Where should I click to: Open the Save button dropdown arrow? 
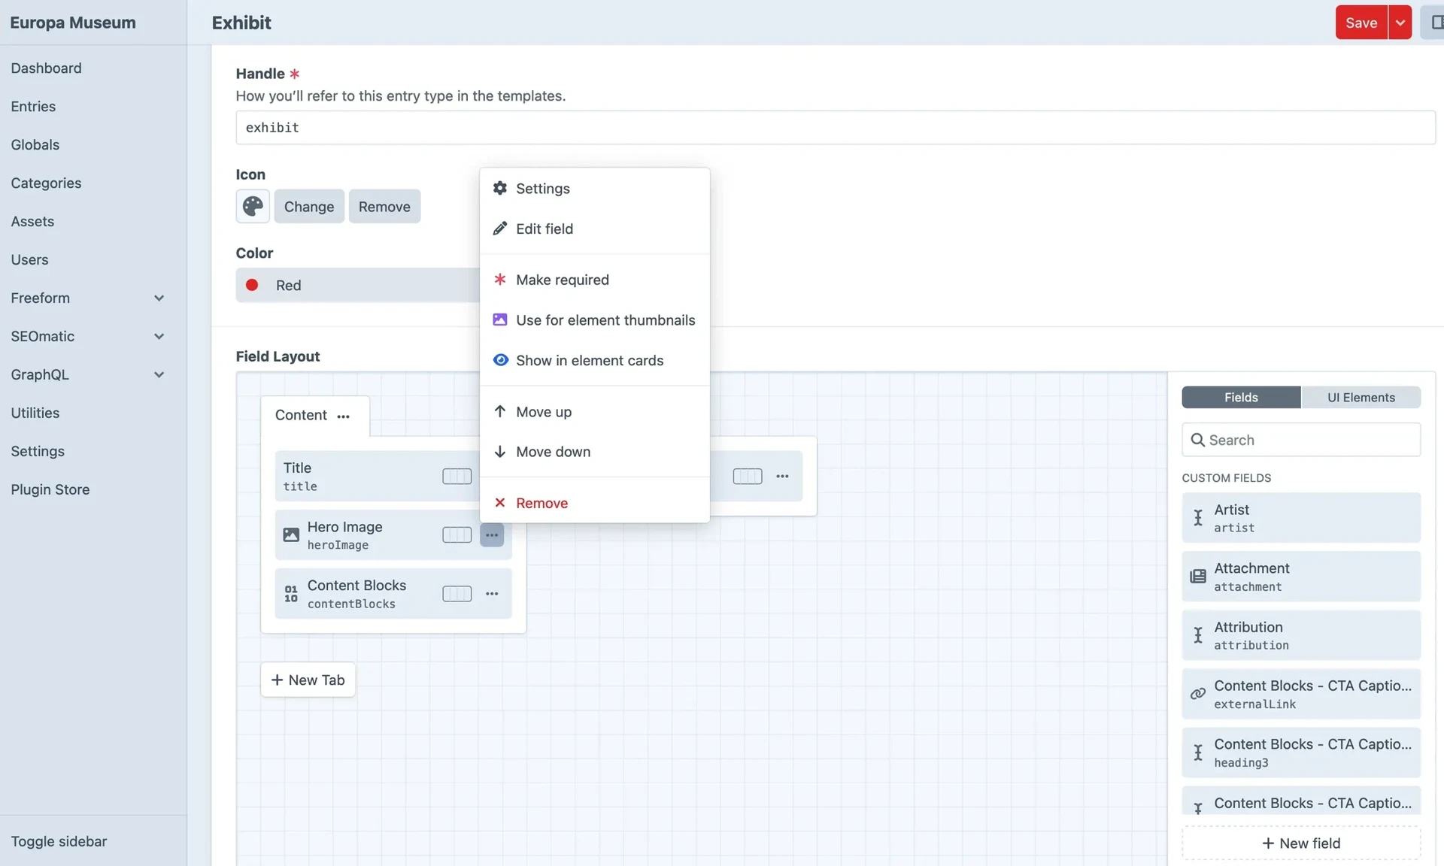click(1400, 23)
